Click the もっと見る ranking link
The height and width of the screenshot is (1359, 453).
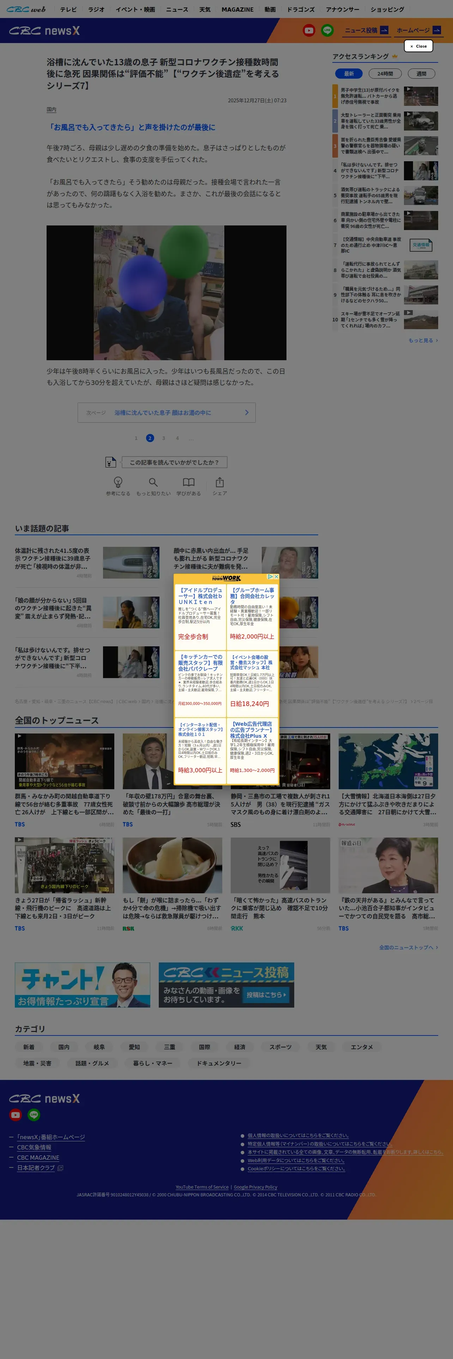pyautogui.click(x=423, y=340)
